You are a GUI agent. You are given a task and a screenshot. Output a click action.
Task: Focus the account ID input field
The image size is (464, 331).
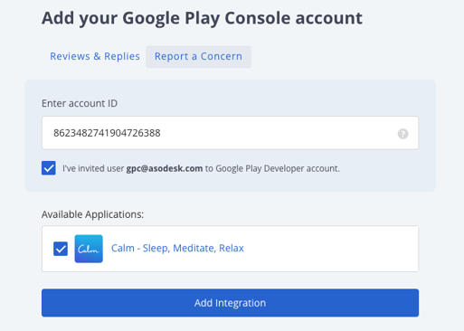coord(230,133)
